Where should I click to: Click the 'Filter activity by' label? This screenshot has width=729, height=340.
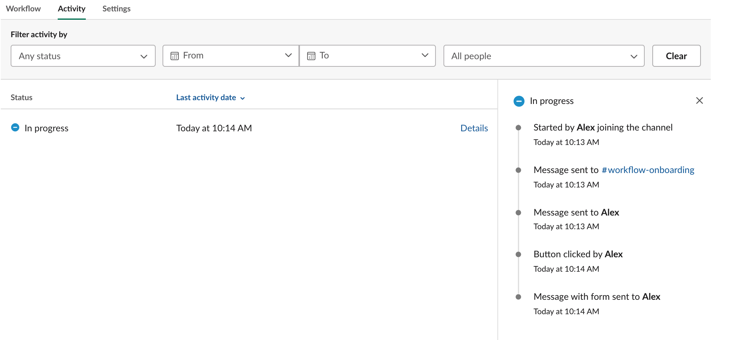[x=39, y=35]
